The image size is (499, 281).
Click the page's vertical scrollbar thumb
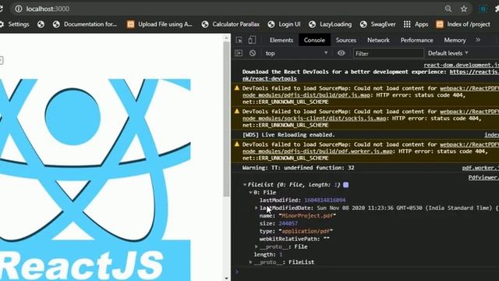click(x=226, y=119)
